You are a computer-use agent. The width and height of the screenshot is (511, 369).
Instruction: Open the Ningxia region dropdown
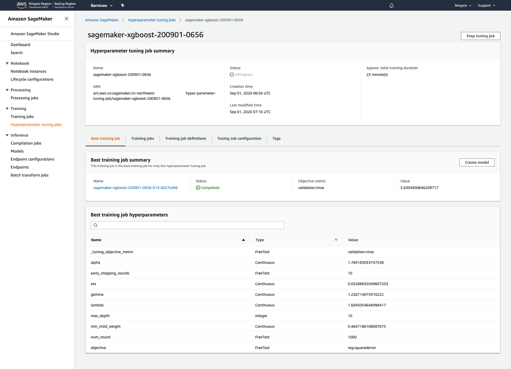click(463, 5)
